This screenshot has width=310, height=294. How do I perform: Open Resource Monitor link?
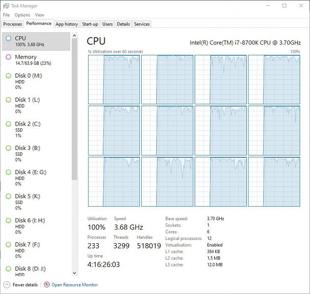74,285
